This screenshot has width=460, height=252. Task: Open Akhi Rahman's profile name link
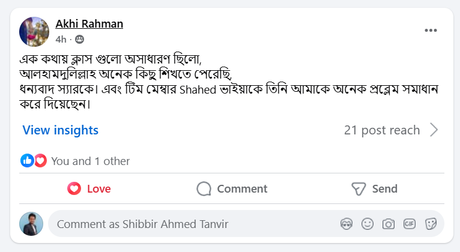(x=89, y=24)
